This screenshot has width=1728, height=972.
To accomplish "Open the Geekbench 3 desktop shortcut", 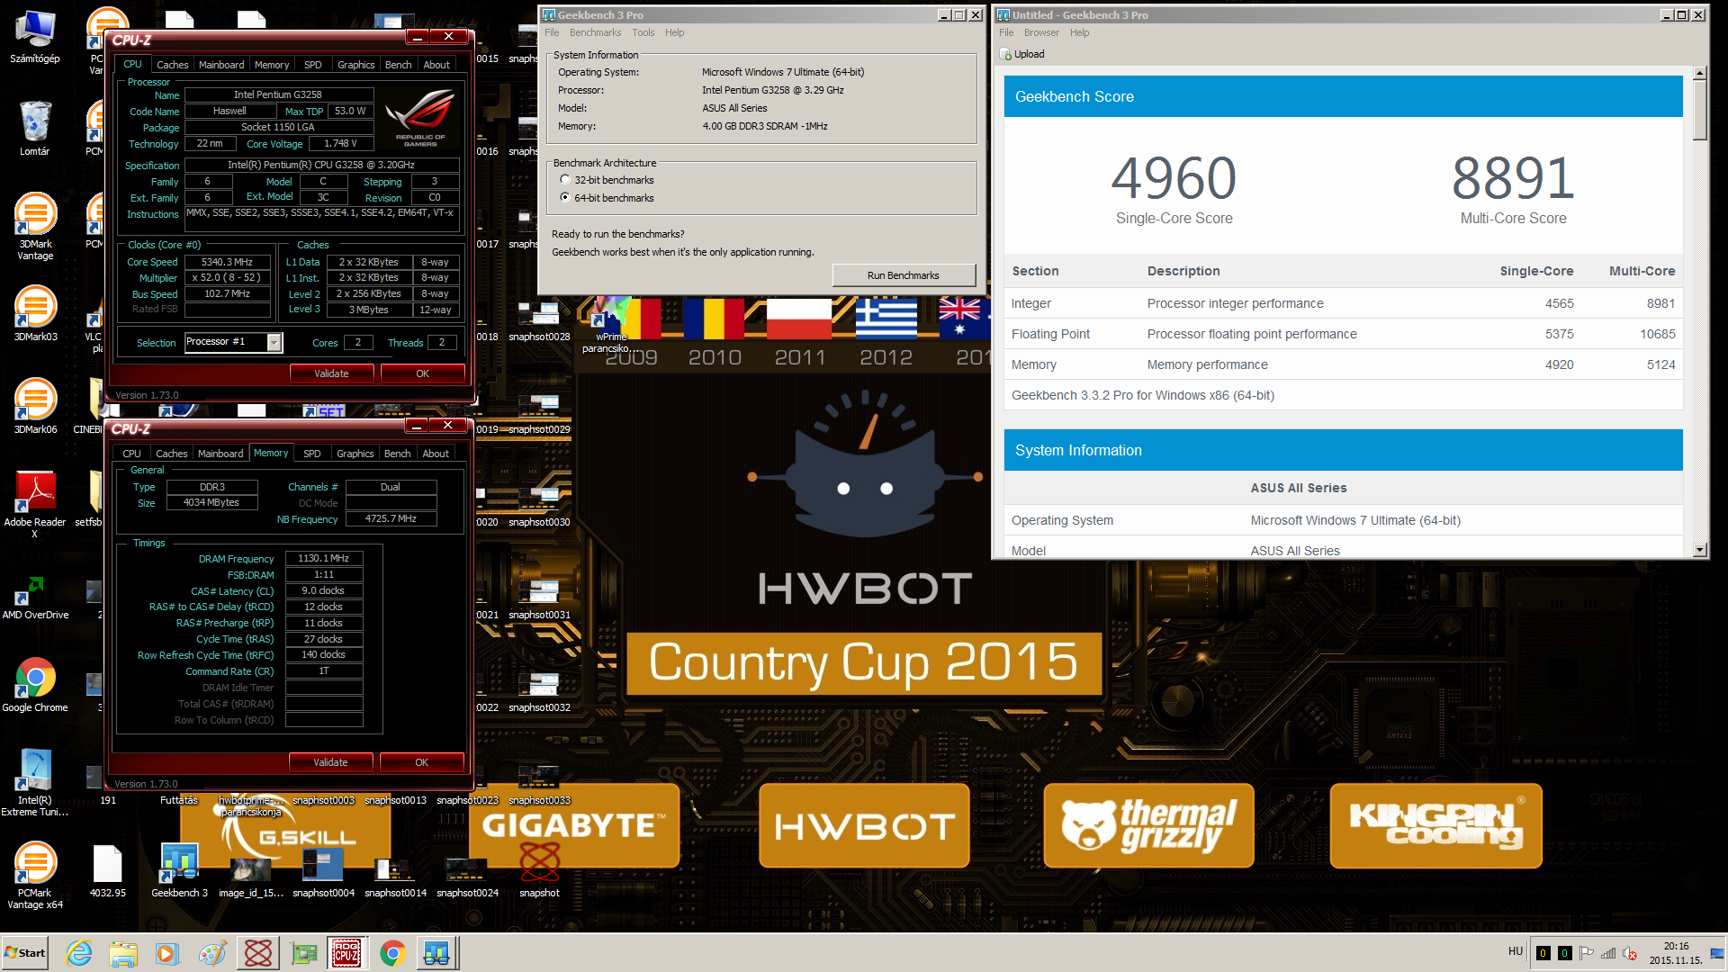I will pyautogui.click(x=179, y=871).
